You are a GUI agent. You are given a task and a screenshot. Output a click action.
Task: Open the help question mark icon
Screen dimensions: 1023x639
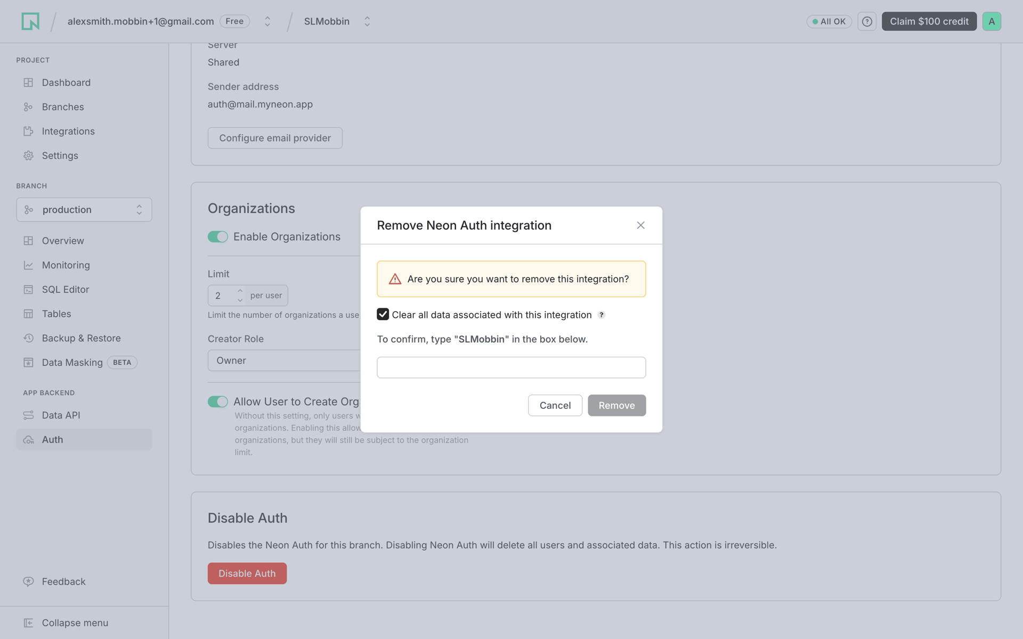(867, 21)
